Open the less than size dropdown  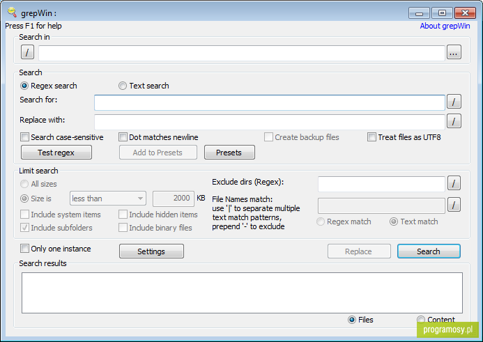[108, 199]
